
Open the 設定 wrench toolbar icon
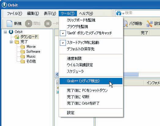click(150, 24)
